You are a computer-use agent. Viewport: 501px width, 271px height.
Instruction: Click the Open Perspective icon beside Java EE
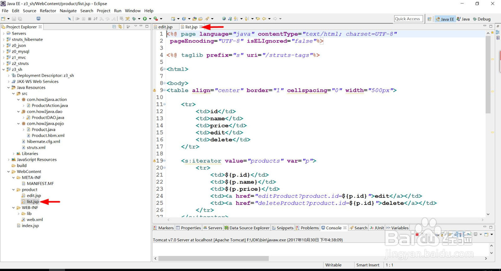click(x=429, y=19)
